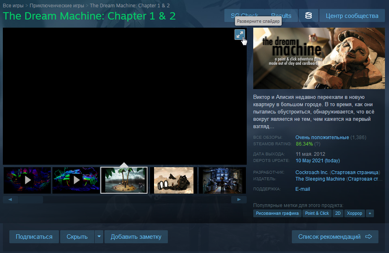Go to Все игры breadcrumb
Image resolution: width=389 pixels, height=253 pixels.
[13, 5]
